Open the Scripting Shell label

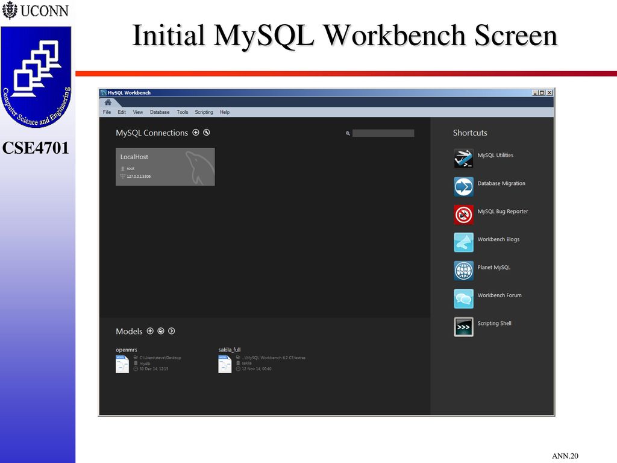(495, 323)
